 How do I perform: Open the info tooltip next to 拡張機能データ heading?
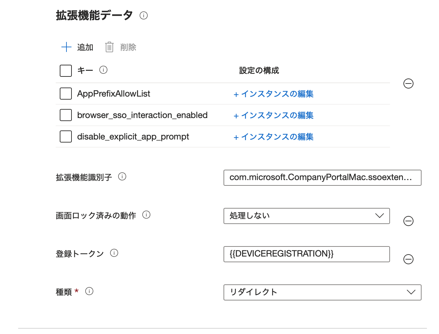[x=144, y=15]
